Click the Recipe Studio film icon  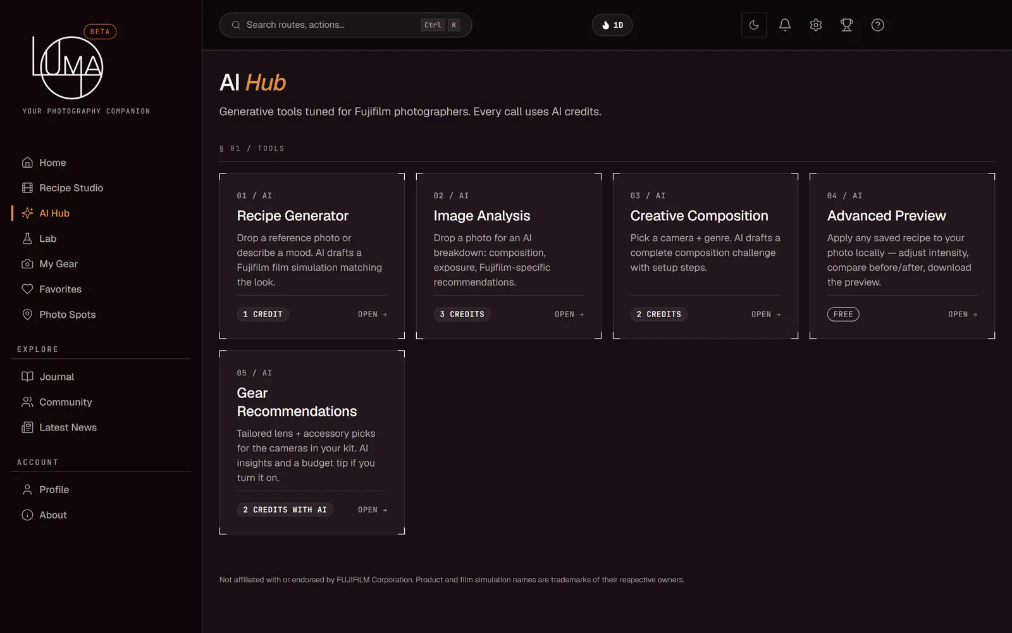tap(27, 188)
